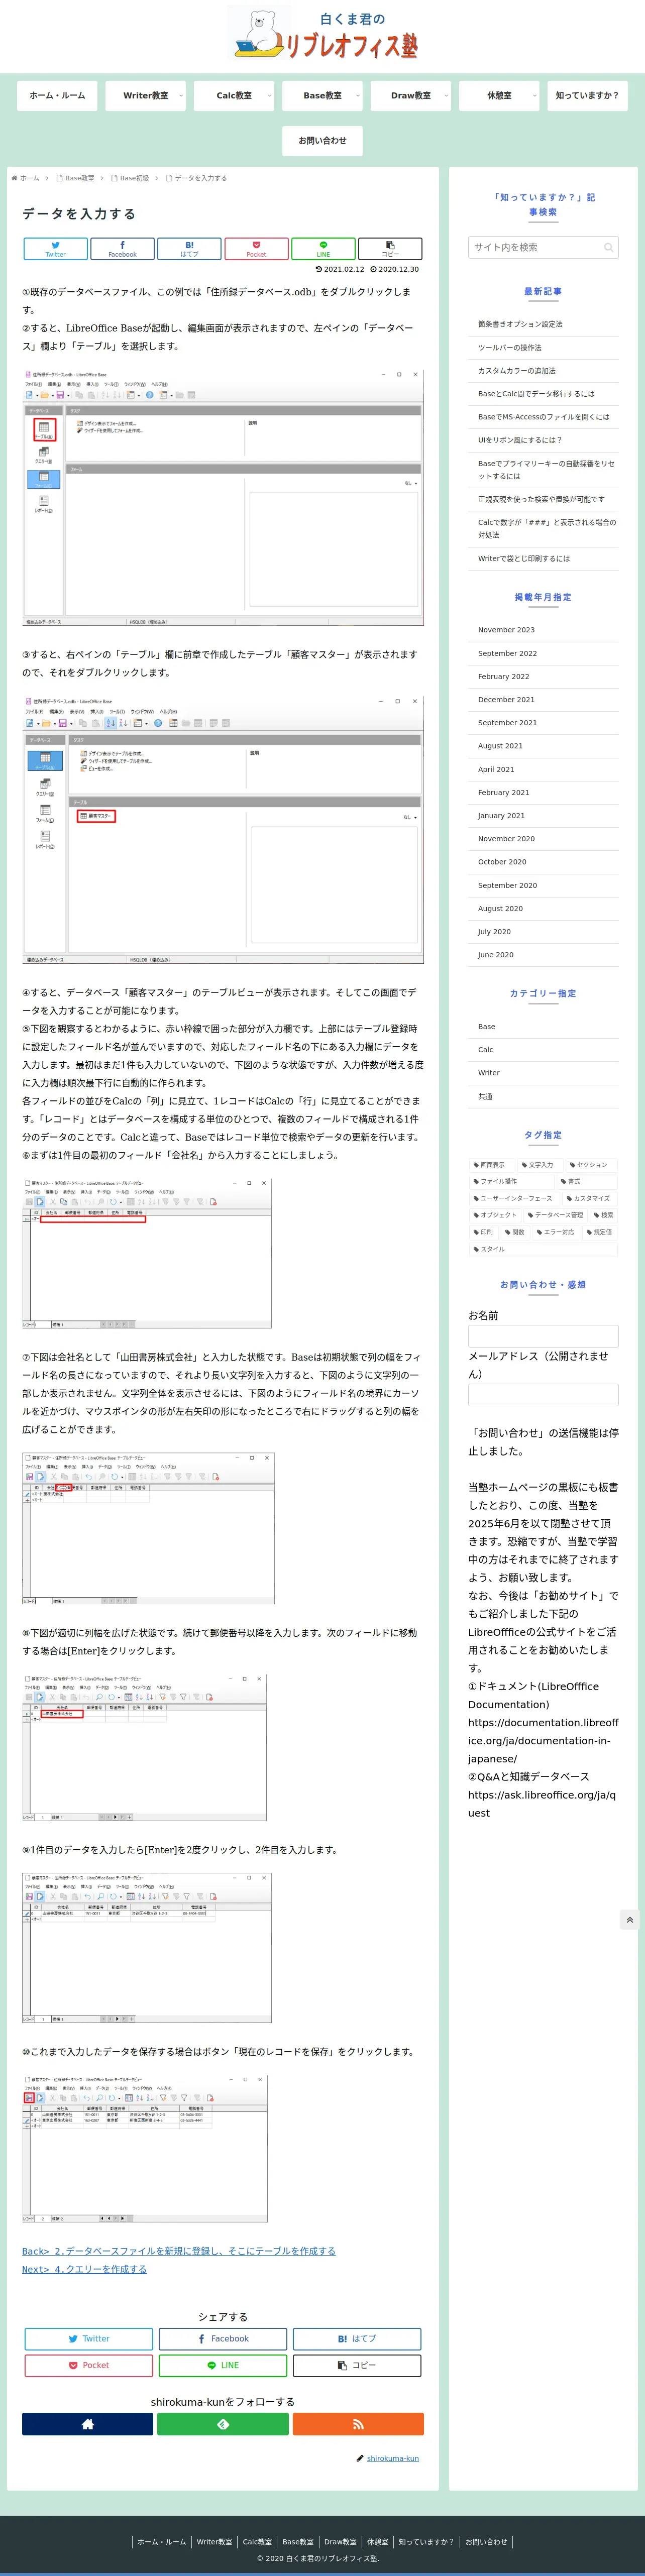The width and height of the screenshot is (645, 2576).
Task: Share via top Pocket icon button
Action: pos(256,249)
